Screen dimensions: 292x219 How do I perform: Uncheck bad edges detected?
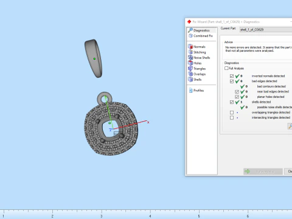[x=232, y=82]
